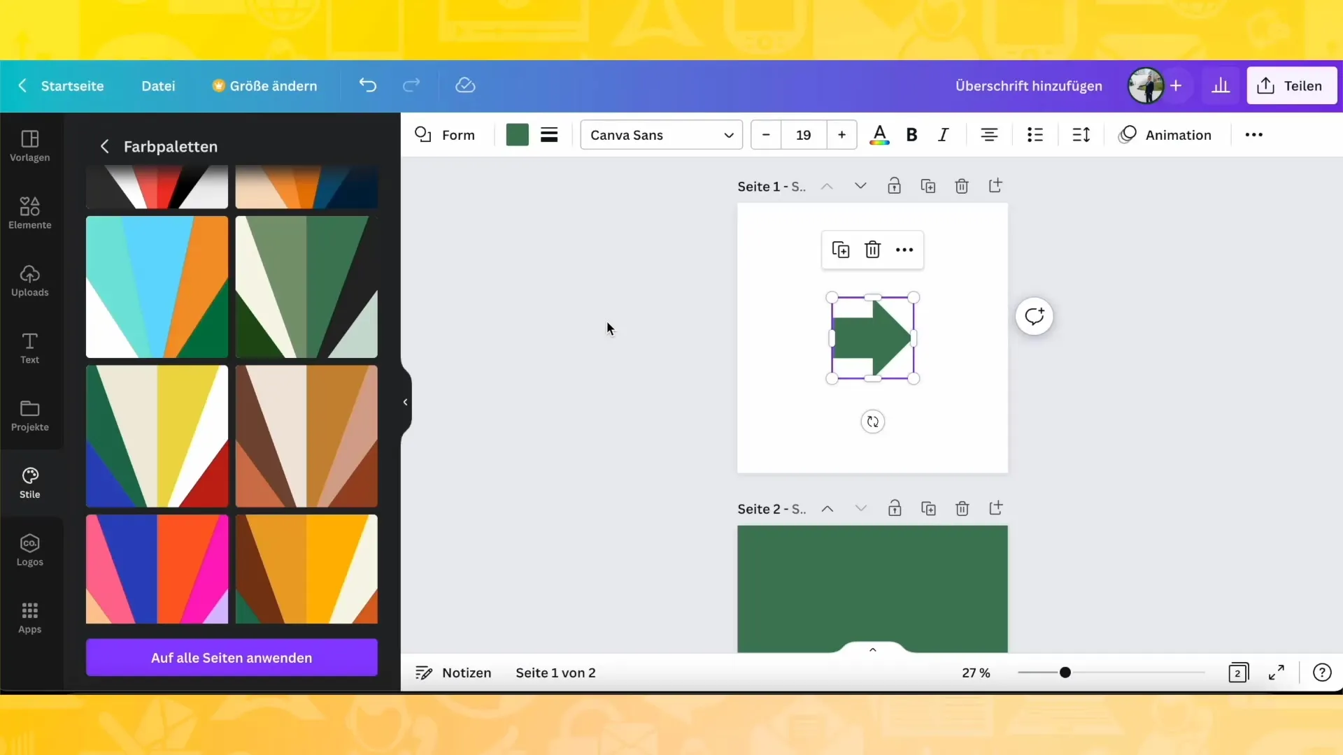Open the Projekte sidebar panel

tap(29, 416)
